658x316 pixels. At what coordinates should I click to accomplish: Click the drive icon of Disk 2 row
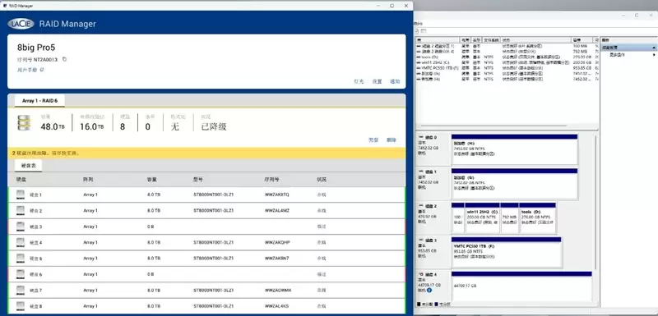pos(21,210)
